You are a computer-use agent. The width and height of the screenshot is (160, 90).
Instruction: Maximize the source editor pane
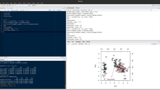[x=65, y=8]
